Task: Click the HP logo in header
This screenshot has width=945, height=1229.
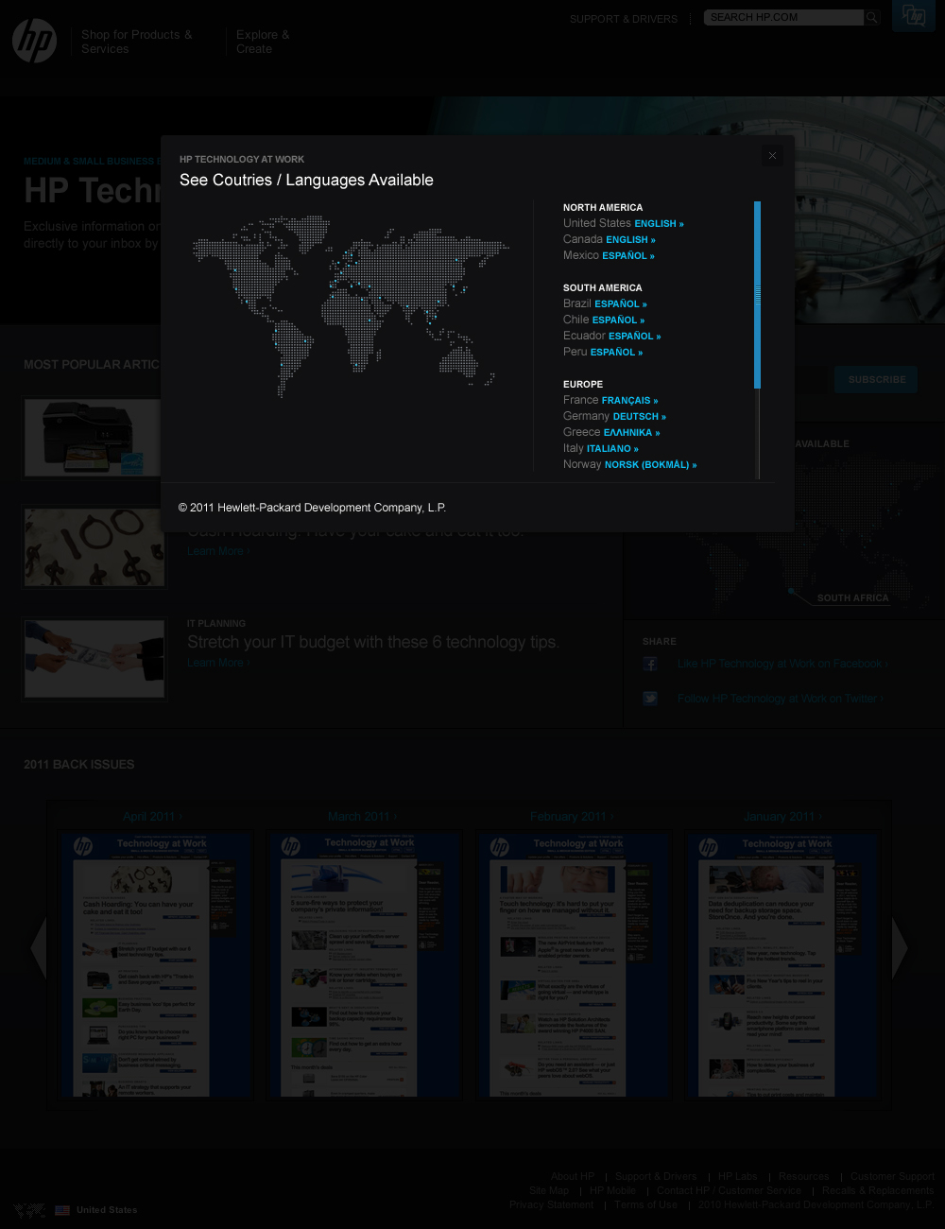Action: [35, 42]
